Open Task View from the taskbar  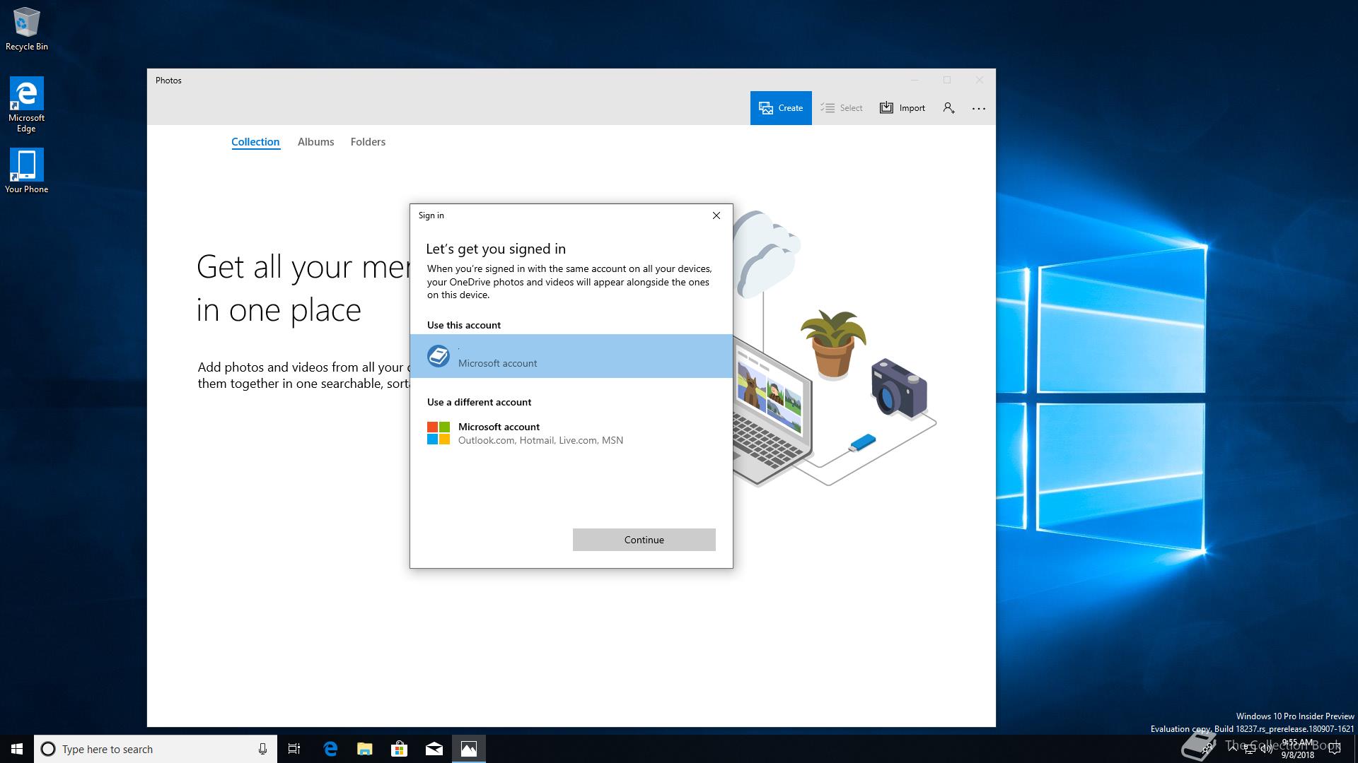(294, 749)
